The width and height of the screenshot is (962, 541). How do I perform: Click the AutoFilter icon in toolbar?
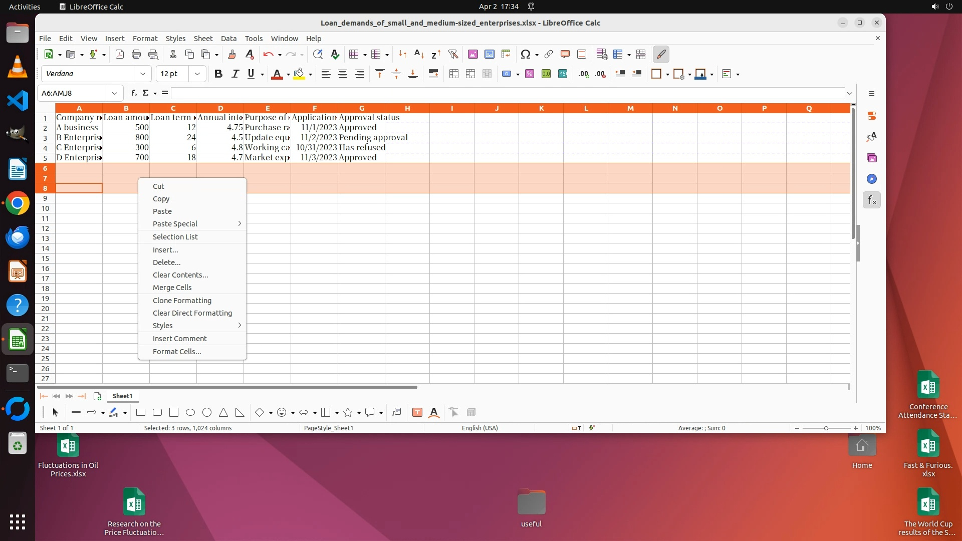(x=453, y=55)
